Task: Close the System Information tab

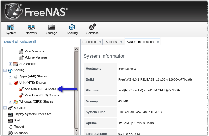Action: point(158,42)
